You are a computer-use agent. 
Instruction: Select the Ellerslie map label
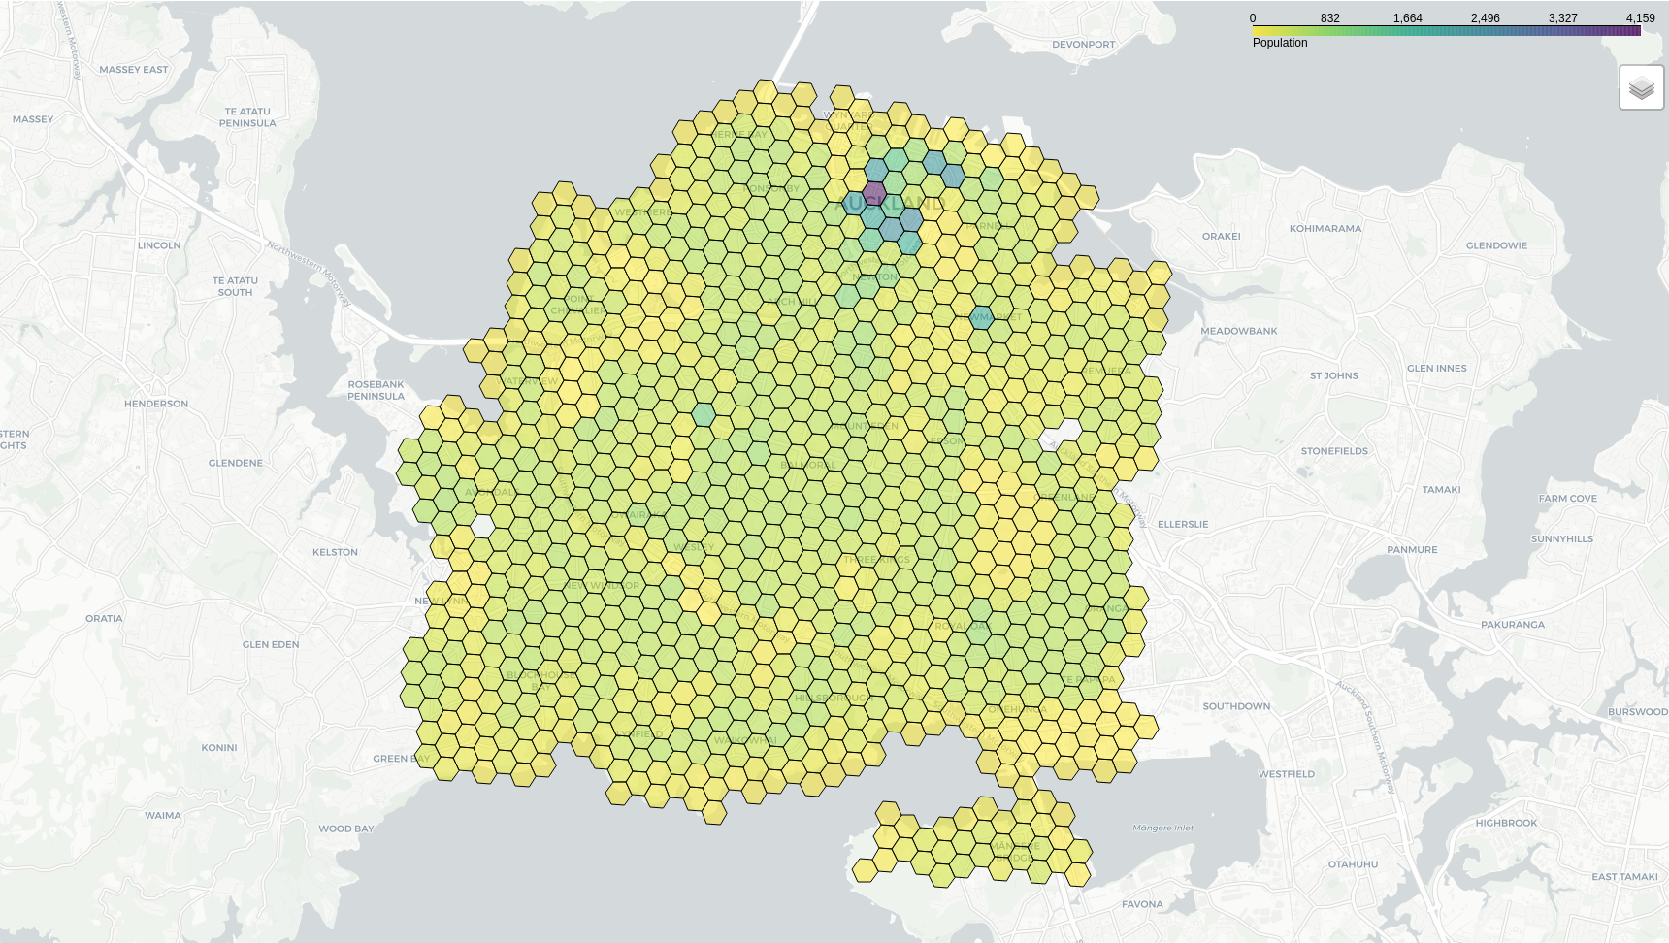(1183, 524)
